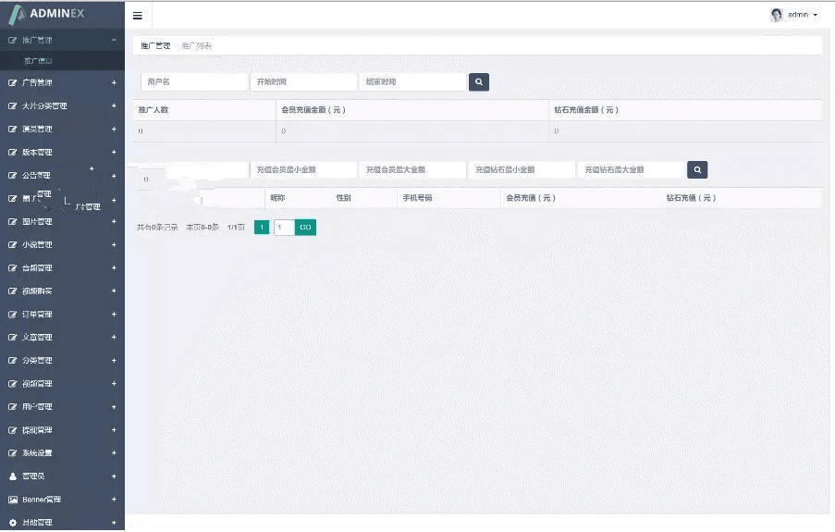Image resolution: width=835 pixels, height=532 pixels.
Task: Click the GO pagination button
Action: pos(305,227)
